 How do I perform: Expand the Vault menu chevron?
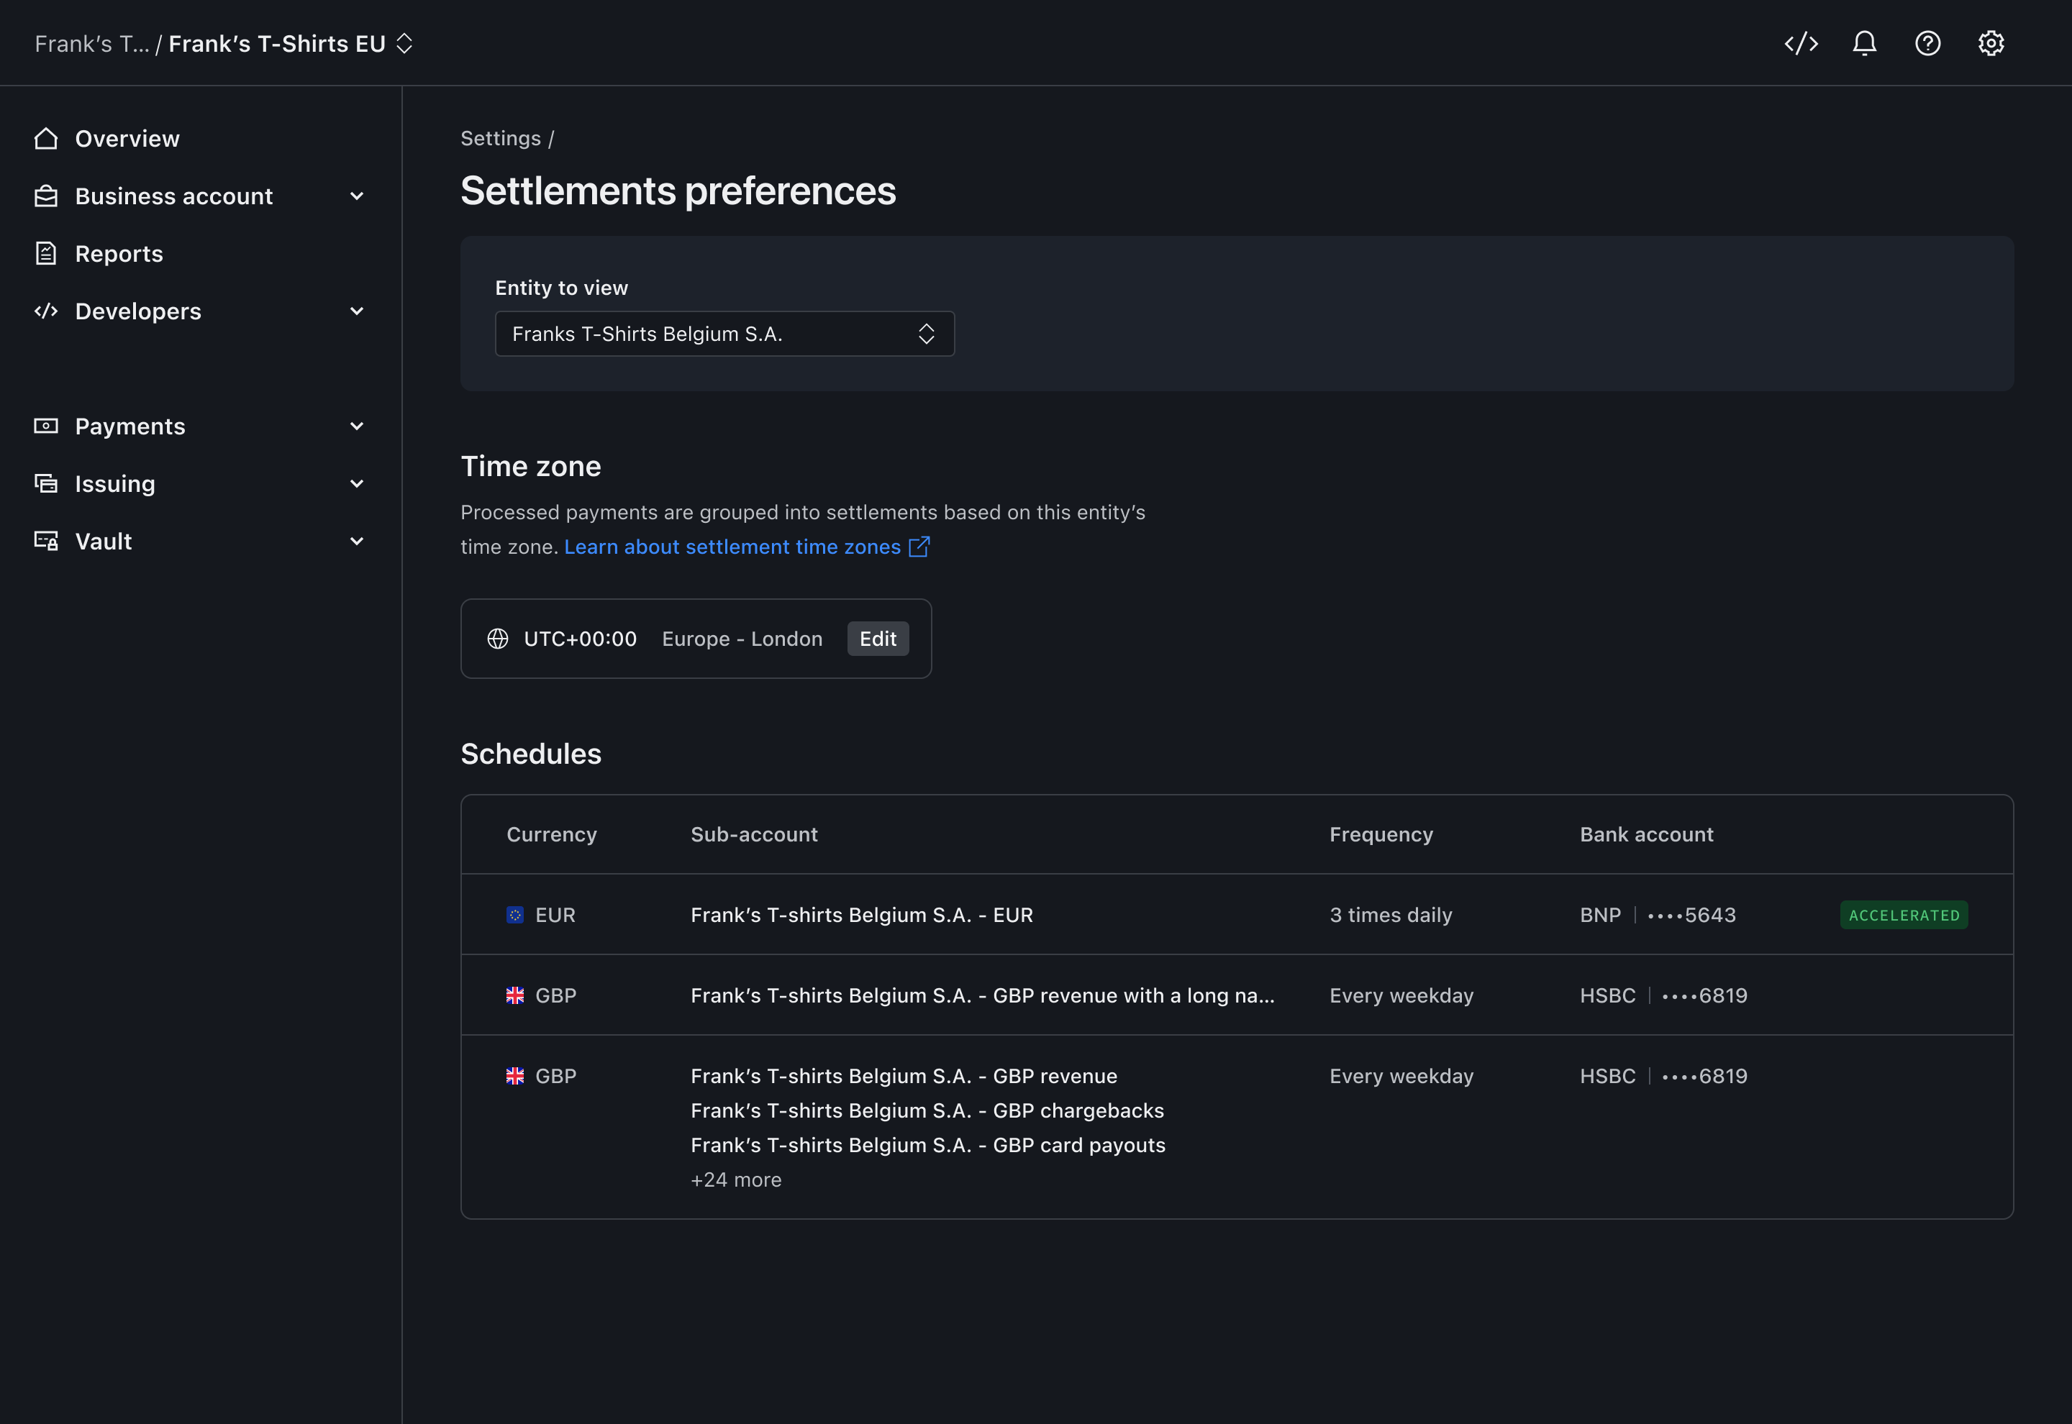(357, 541)
